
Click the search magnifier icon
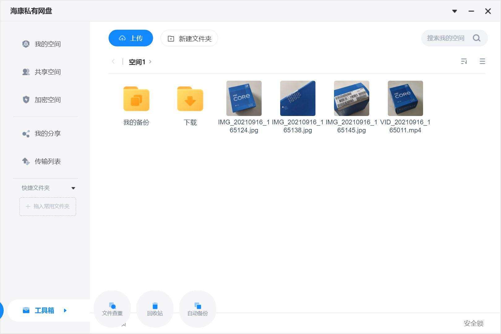point(477,38)
